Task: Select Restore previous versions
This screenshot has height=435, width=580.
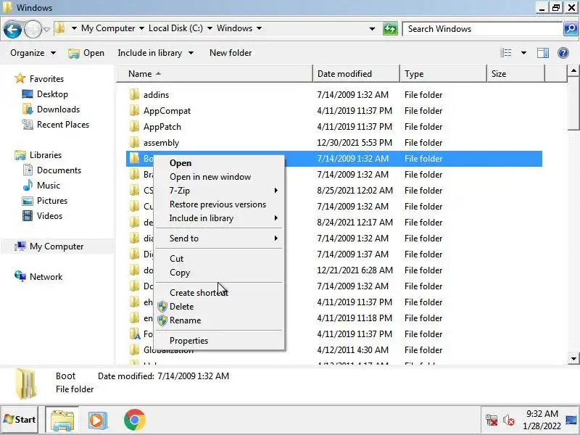Action: coord(220,204)
